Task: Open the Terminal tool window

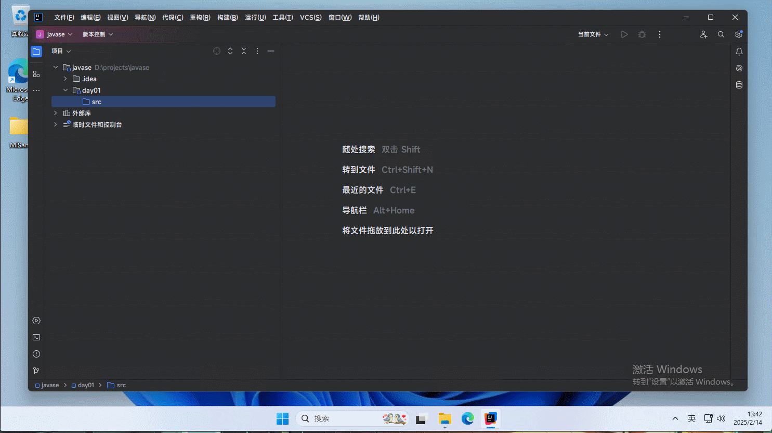Action: pos(36,337)
